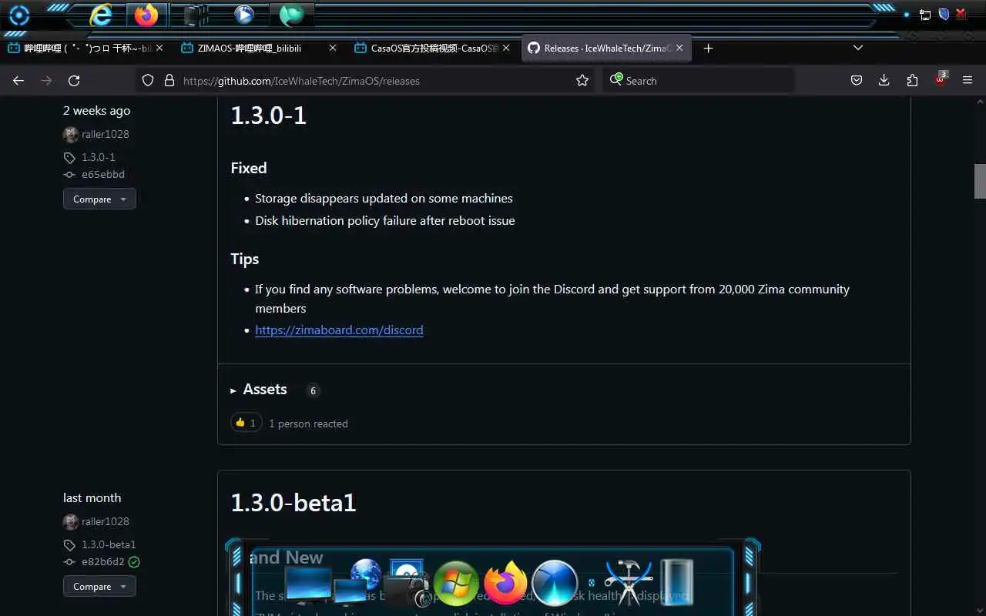Open the Firefox hamburger application menu
The image size is (986, 616).
[968, 80]
